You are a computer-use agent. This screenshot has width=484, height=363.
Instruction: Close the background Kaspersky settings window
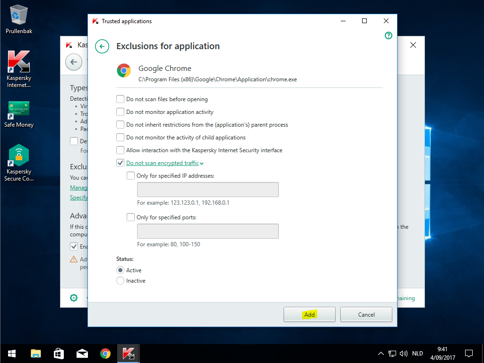point(413,45)
